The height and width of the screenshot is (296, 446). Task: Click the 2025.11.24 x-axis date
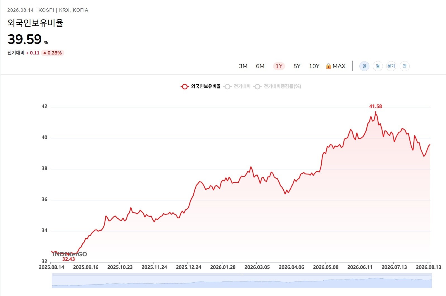[154, 267]
